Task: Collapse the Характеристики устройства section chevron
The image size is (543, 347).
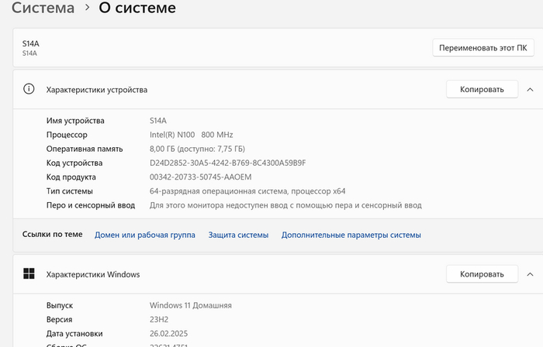Action: click(x=530, y=89)
